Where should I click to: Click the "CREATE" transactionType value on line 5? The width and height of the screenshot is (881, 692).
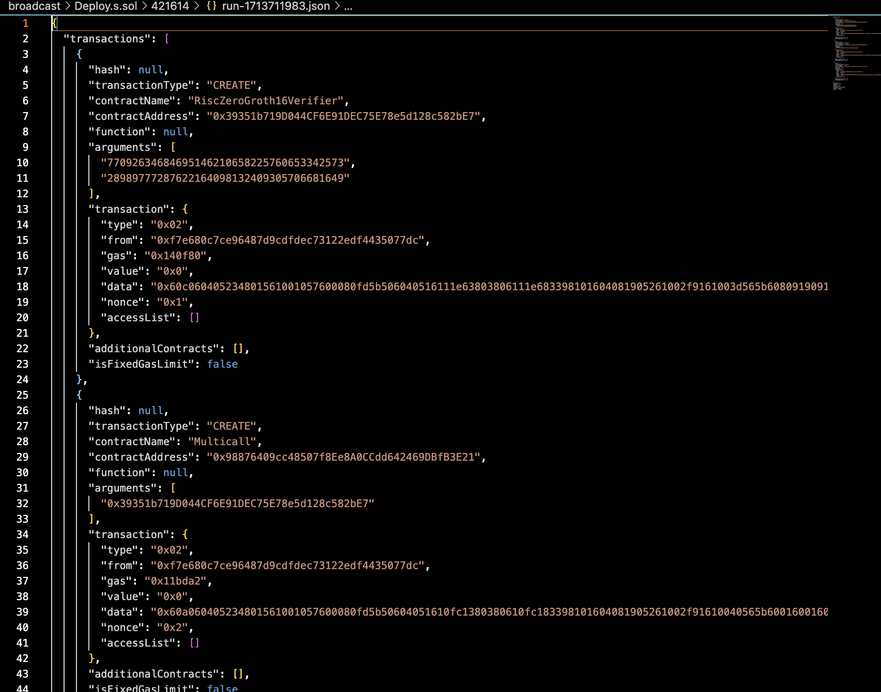(x=232, y=85)
